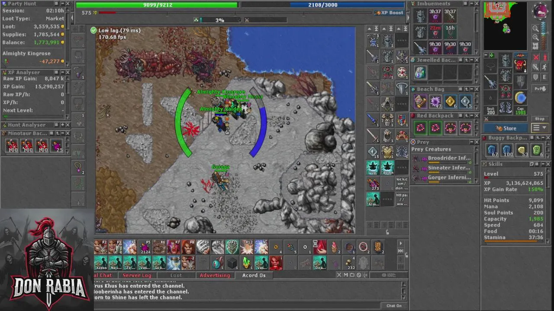Image resolution: width=554 pixels, height=311 pixels.
Task: Click the equipped sword weapon slot
Action: point(490,81)
